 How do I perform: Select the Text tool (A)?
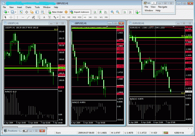click(x=44, y=17)
